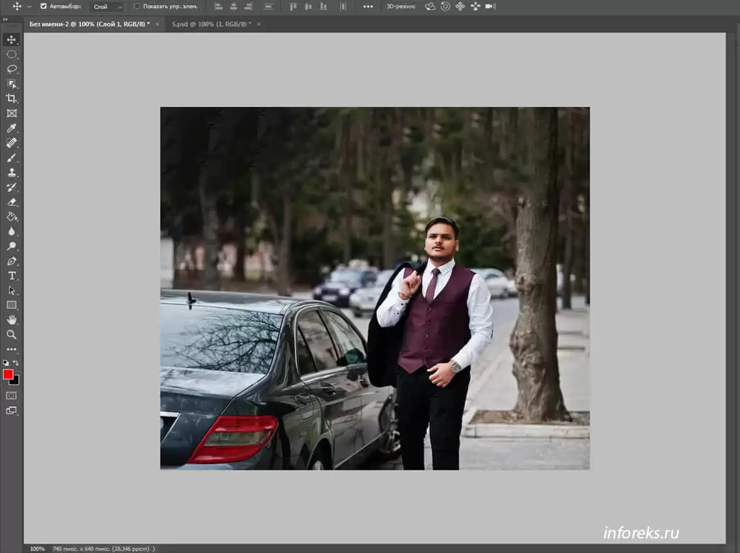Select the Zoom magnifier tool
This screenshot has width=740, height=553.
(12, 335)
